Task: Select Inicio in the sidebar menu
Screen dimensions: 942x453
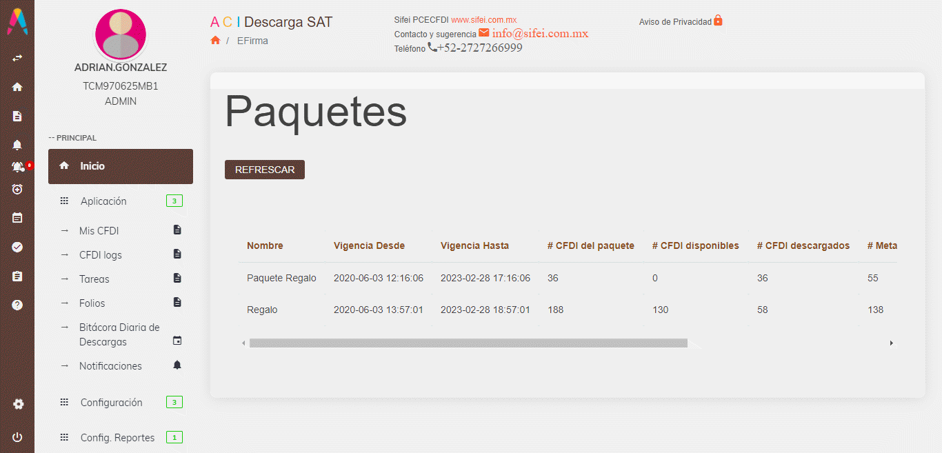Action: [121, 166]
